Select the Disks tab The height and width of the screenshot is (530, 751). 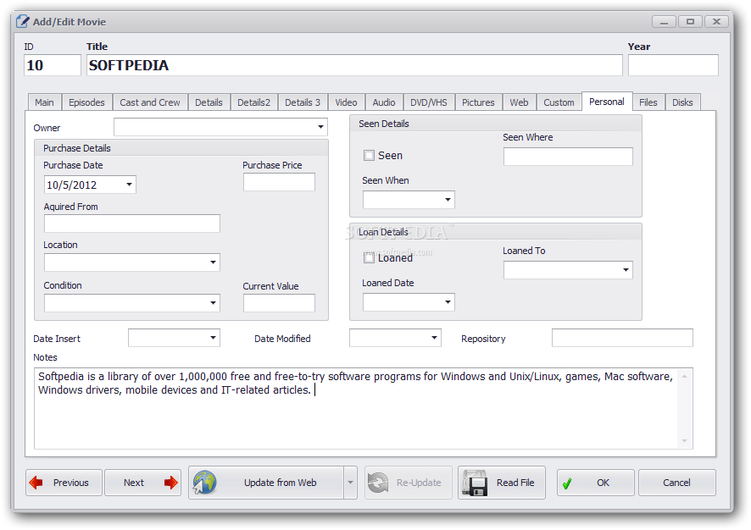pyautogui.click(x=682, y=102)
